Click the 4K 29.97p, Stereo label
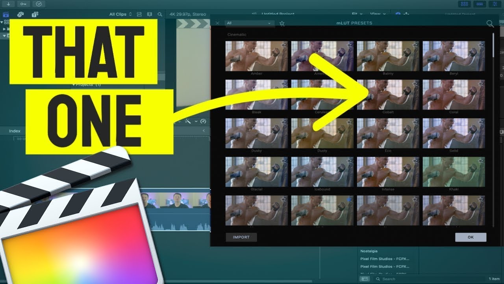The height and width of the screenshot is (284, 504). coord(188,14)
